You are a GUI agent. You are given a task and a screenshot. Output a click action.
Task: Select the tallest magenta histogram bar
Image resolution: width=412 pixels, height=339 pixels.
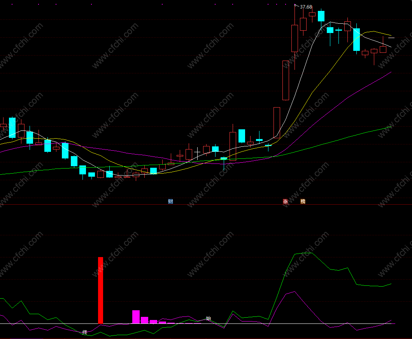(136, 317)
